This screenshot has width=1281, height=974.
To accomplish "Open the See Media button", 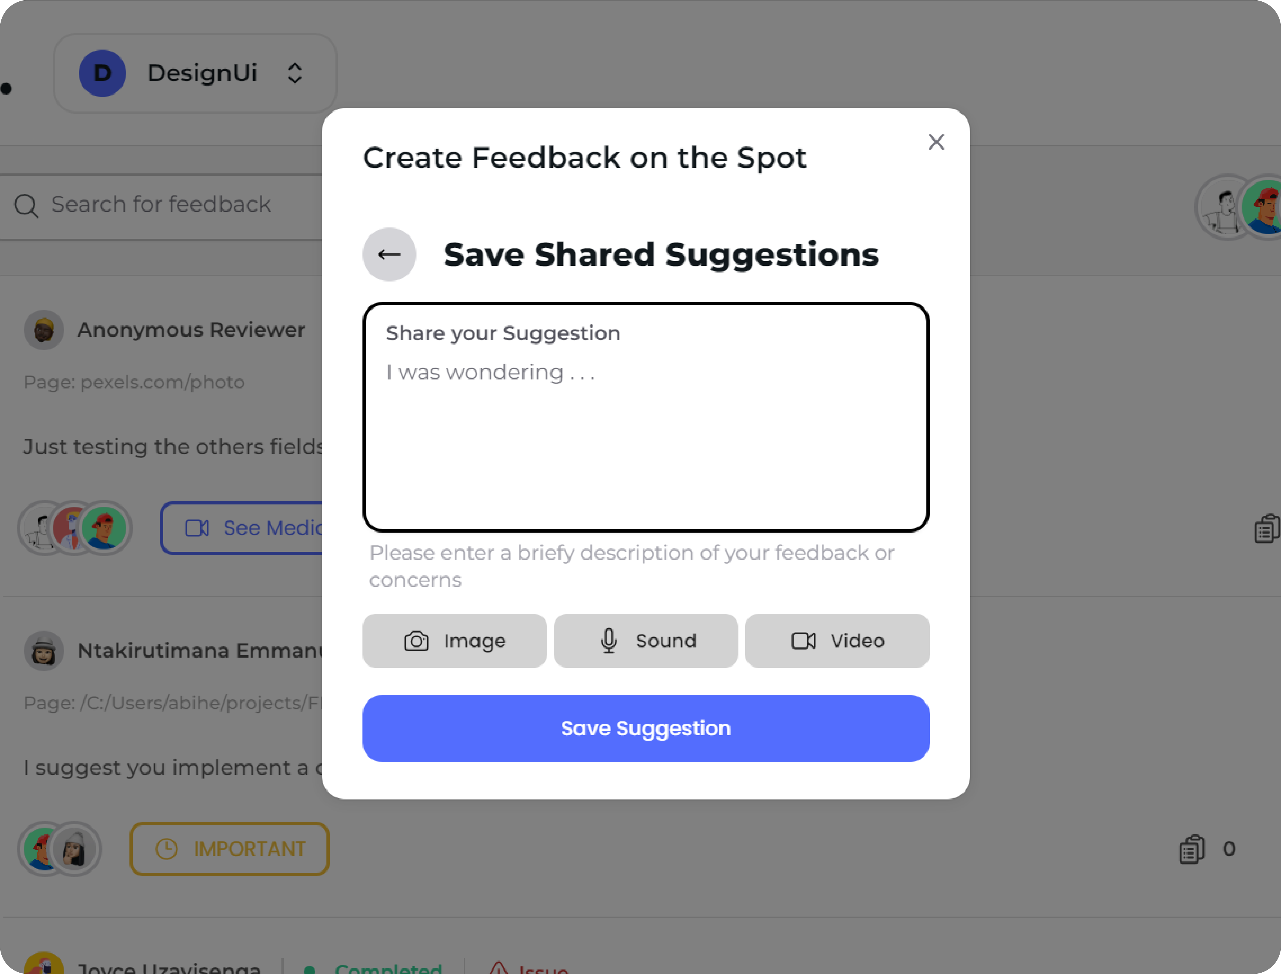I will point(243,528).
